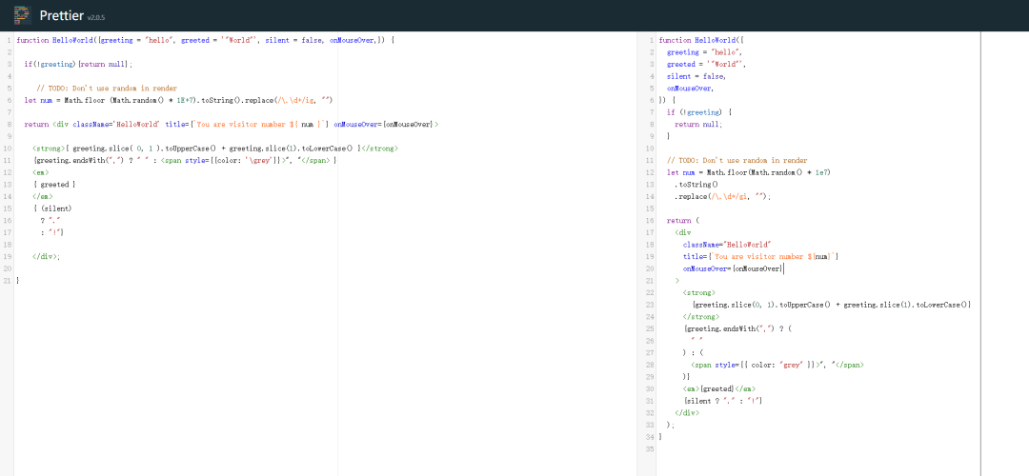Click the TODO comment in output editor
Image resolution: width=1029 pixels, height=476 pixels.
pyautogui.click(x=736, y=160)
